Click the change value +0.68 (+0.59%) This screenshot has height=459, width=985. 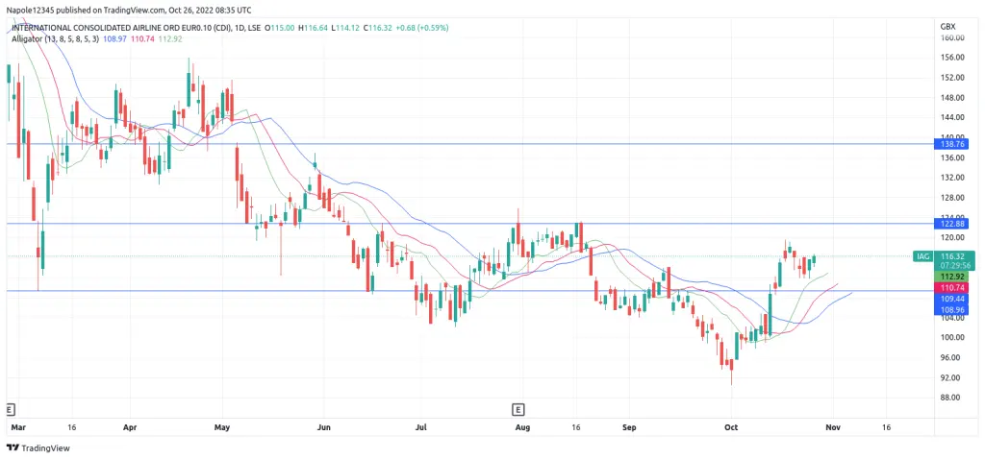[x=420, y=28]
